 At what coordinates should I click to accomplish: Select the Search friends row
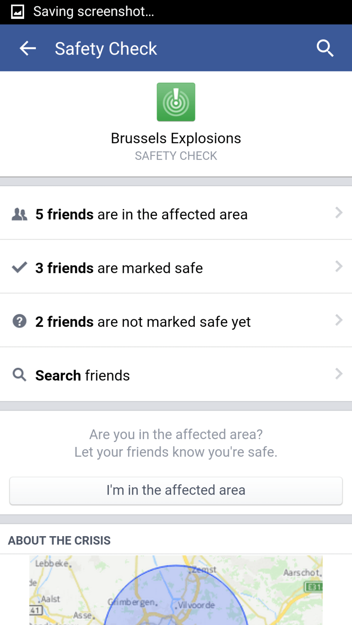[x=83, y=375]
